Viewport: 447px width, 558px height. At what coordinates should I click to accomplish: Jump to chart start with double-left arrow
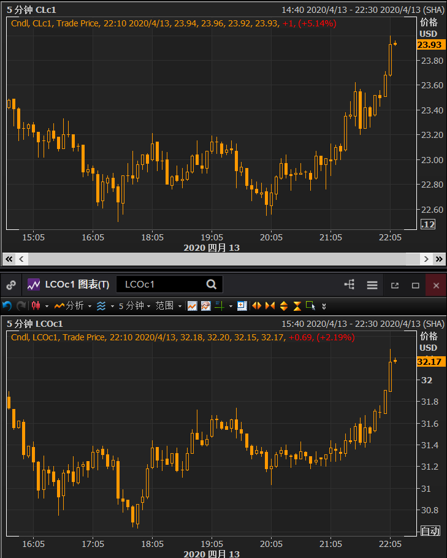tap(9, 259)
